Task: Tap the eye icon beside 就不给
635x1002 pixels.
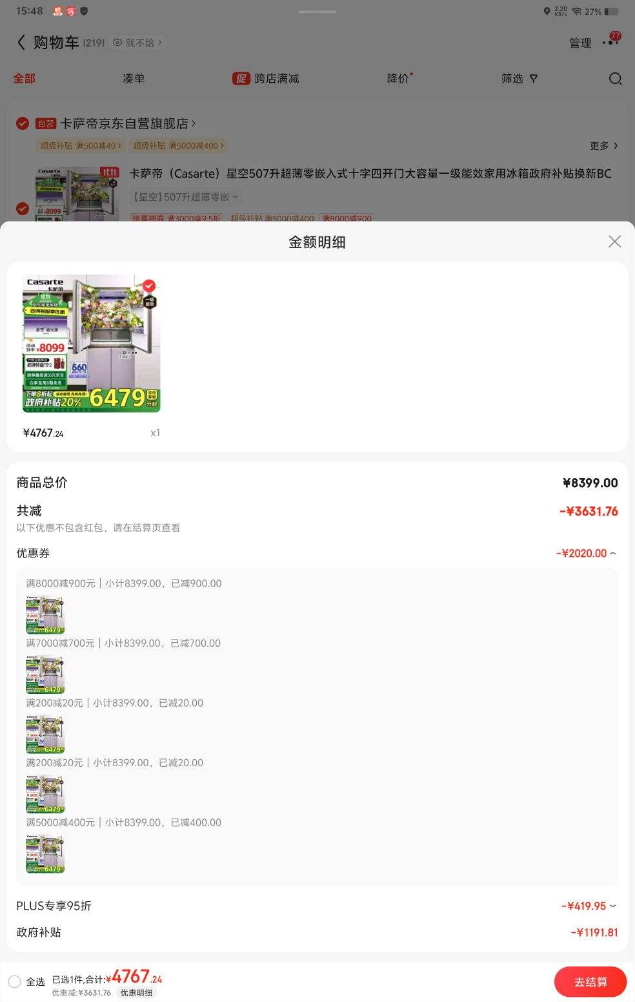Action: point(117,43)
